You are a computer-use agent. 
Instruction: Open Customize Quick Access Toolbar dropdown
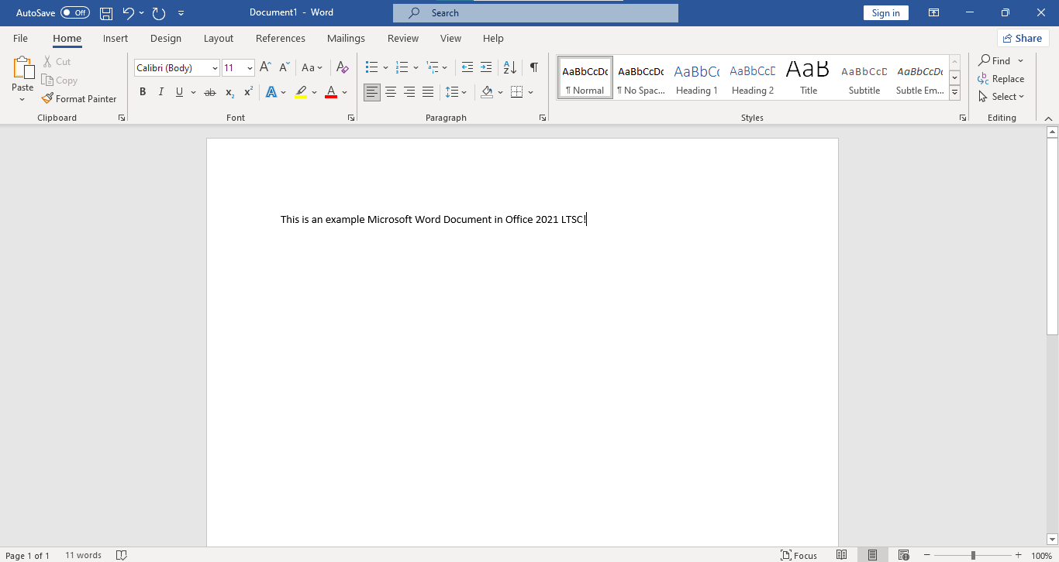pos(181,13)
